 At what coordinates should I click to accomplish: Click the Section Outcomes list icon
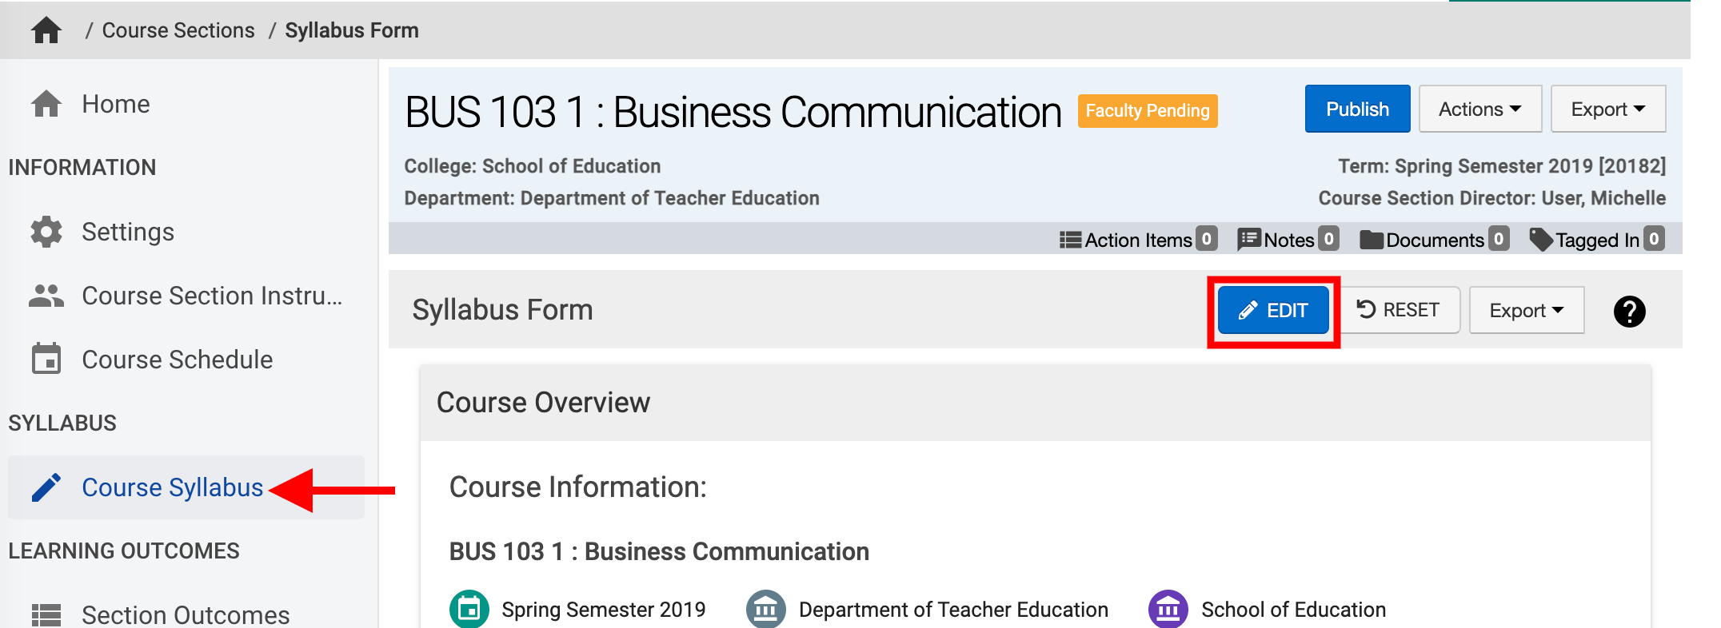pyautogui.click(x=46, y=614)
